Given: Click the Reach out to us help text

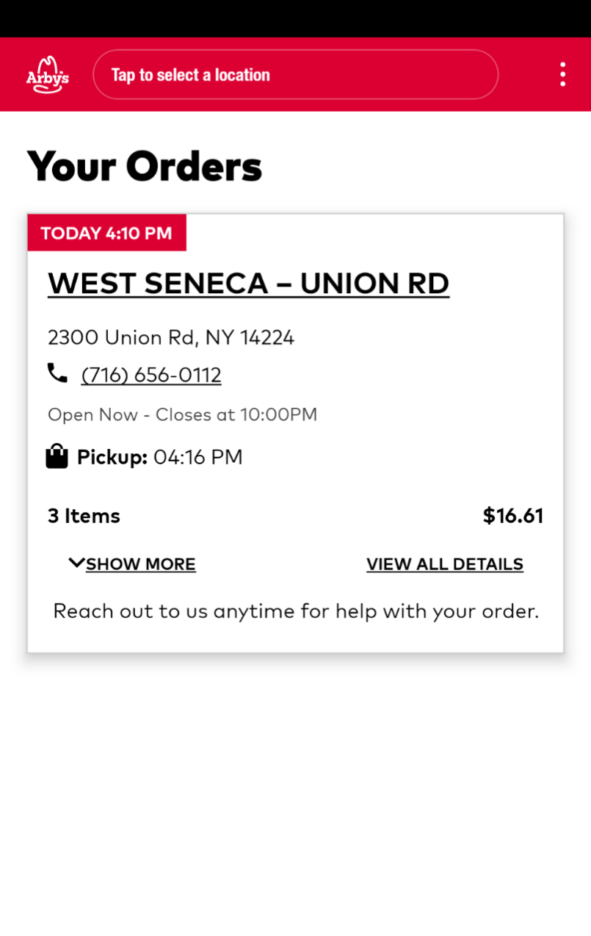Looking at the screenshot, I should coord(296,611).
